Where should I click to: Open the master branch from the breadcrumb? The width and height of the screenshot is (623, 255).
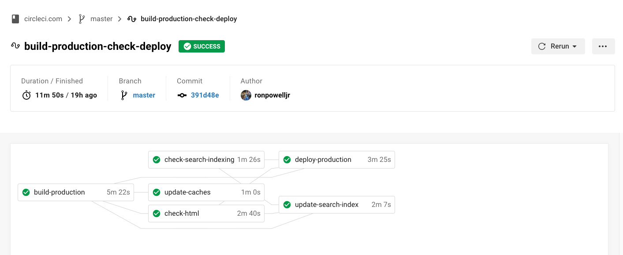[101, 19]
